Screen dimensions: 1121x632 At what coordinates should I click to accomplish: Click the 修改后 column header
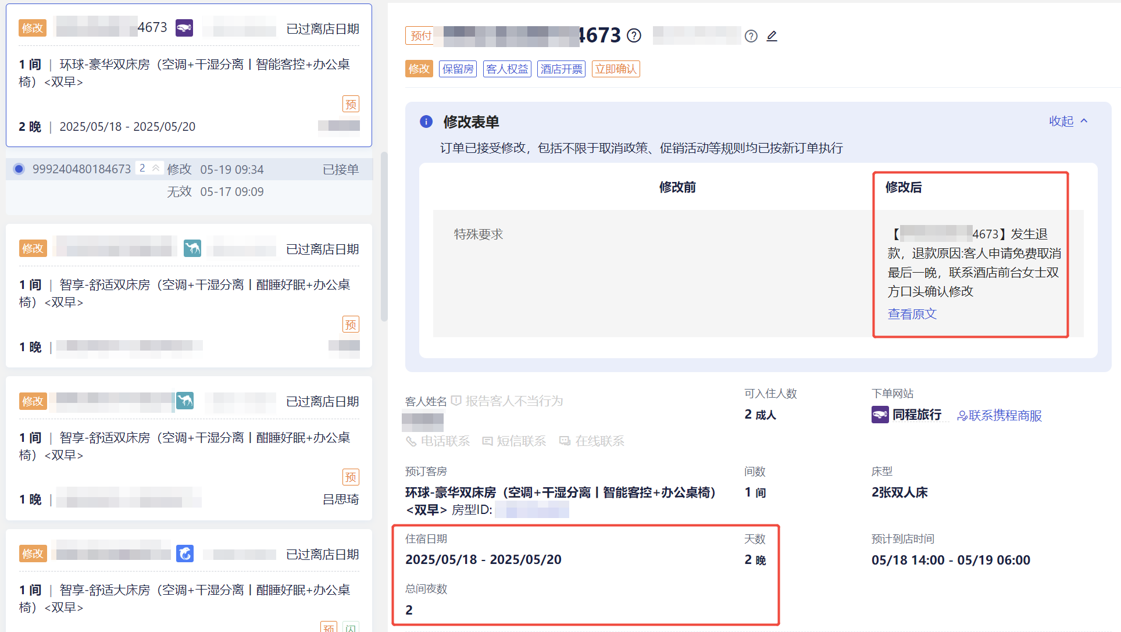pyautogui.click(x=904, y=187)
